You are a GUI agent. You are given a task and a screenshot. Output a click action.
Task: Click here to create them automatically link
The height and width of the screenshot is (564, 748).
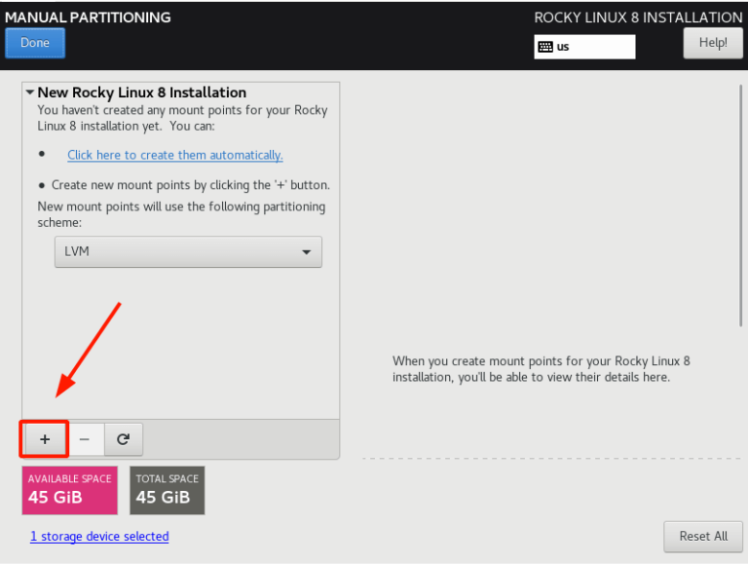click(x=175, y=155)
